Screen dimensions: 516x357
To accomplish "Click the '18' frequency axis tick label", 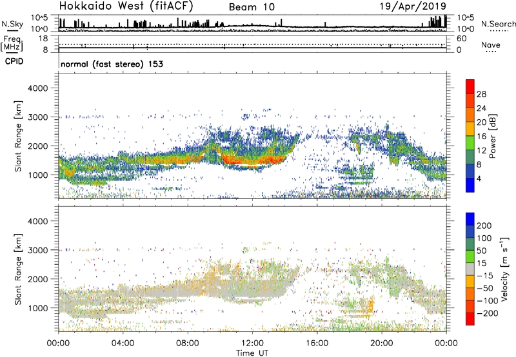I will [x=43, y=39].
